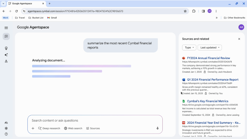Expand the Type filter dropdown

[x=189, y=47]
